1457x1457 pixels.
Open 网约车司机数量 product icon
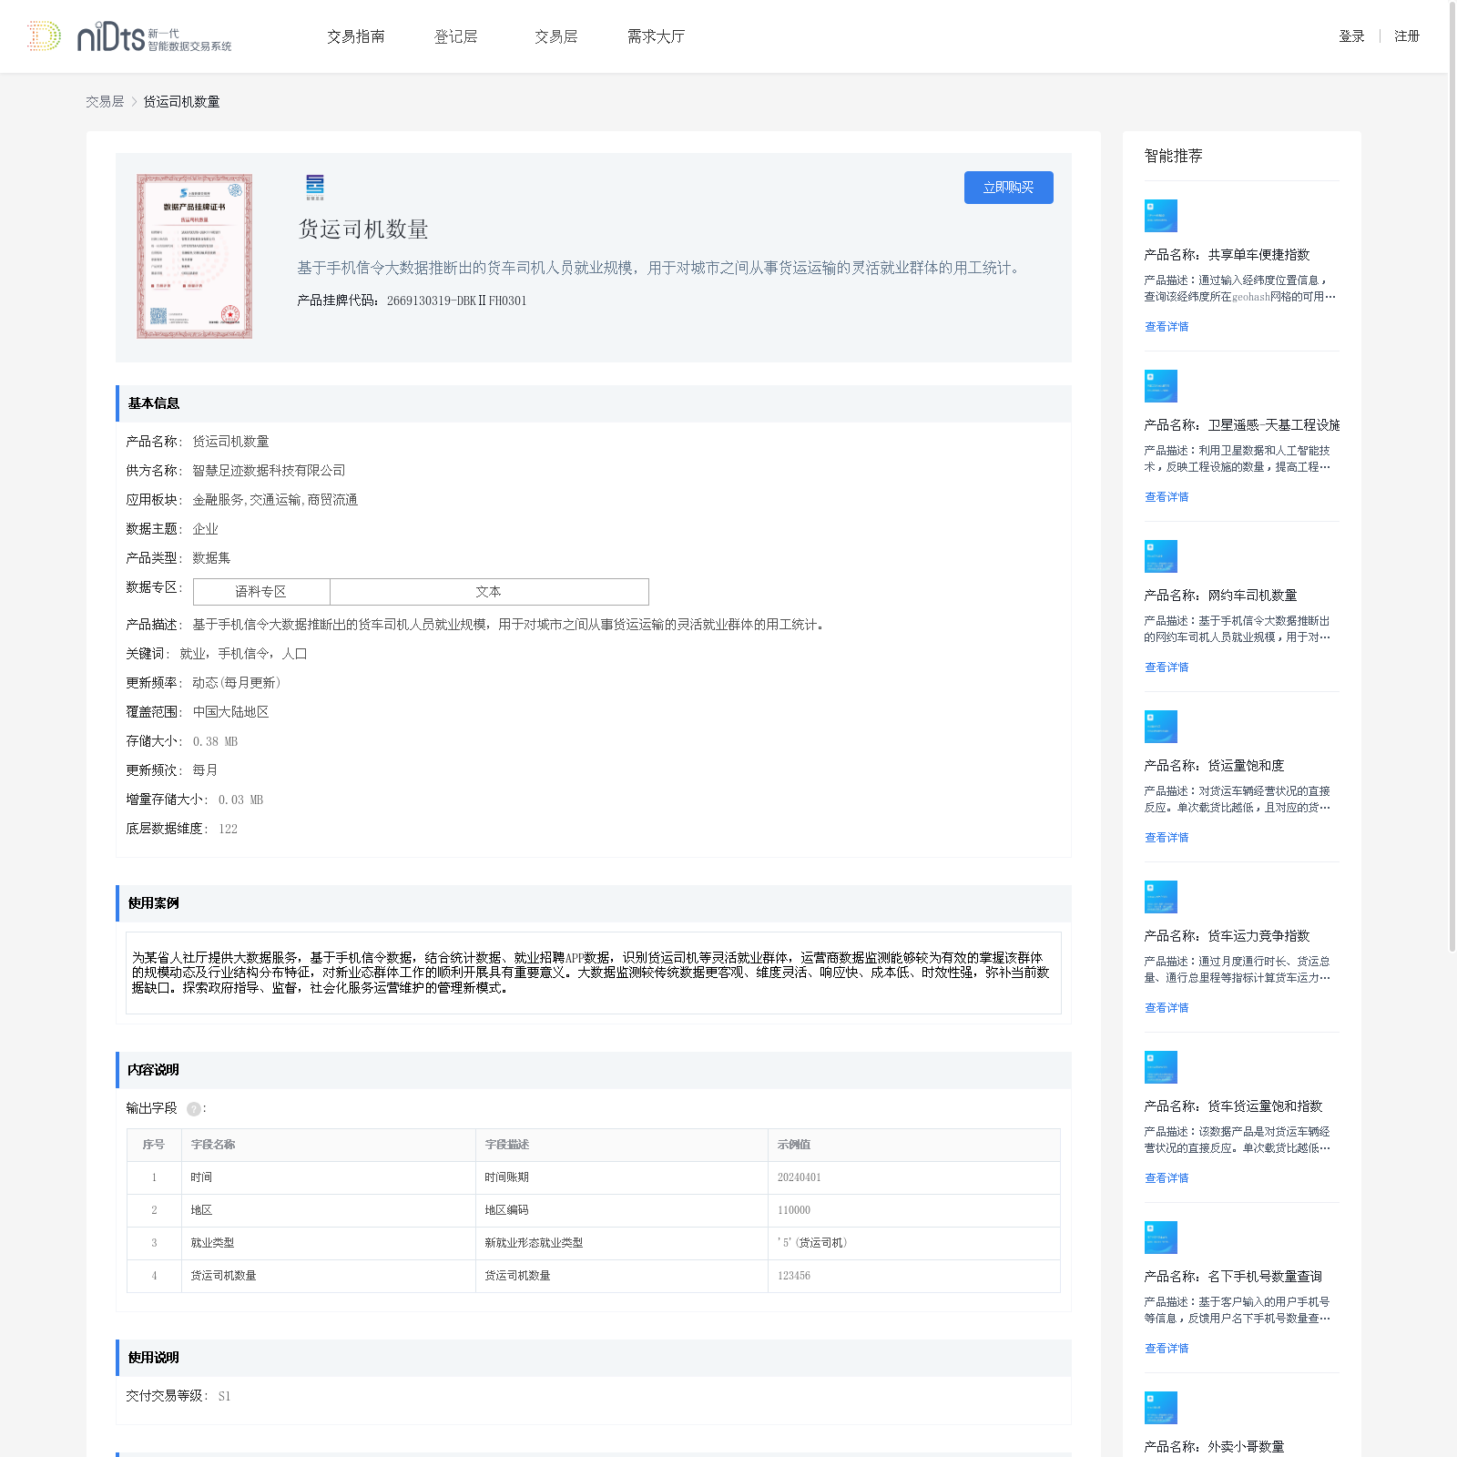(x=1161, y=556)
